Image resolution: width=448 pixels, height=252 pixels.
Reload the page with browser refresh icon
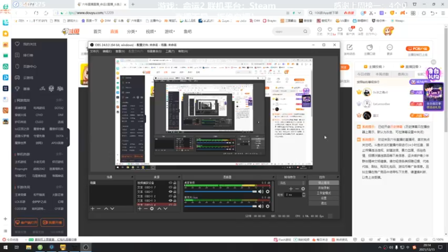(36, 13)
